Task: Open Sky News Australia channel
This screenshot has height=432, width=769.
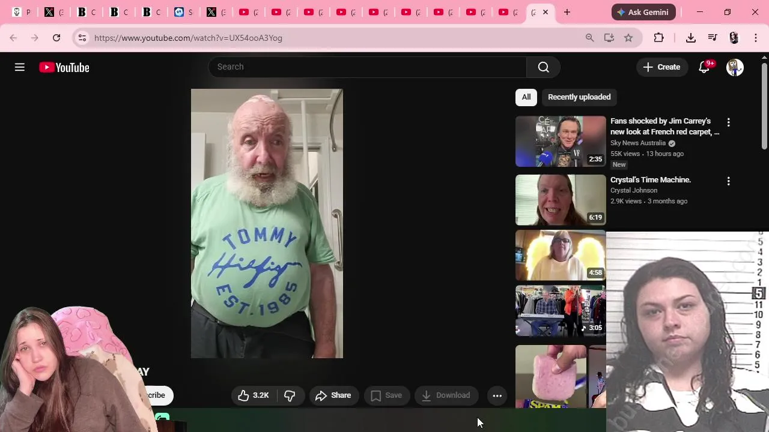Action: tap(638, 143)
